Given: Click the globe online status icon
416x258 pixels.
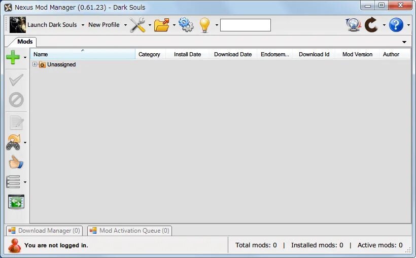Looking at the screenshot, I should click(354, 25).
